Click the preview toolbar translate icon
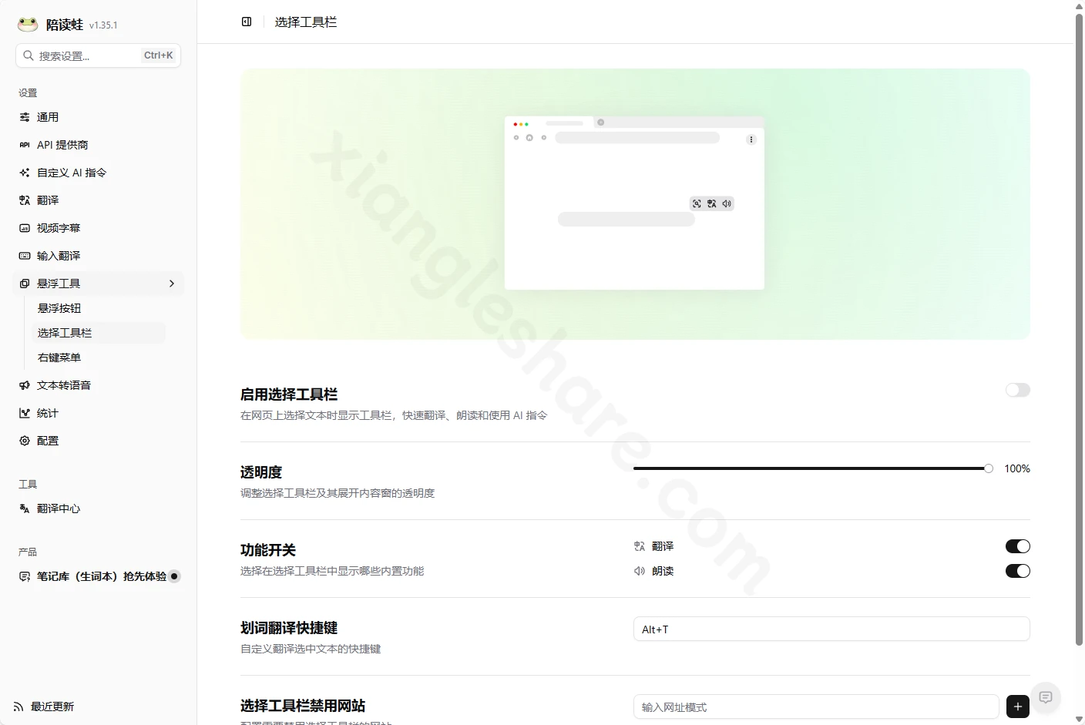Screen dimensions: 1085x725 (712, 203)
